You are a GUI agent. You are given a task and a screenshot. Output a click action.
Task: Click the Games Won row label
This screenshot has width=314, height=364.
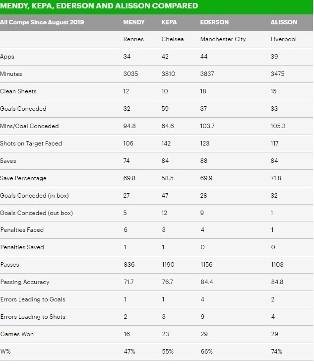tap(17, 334)
